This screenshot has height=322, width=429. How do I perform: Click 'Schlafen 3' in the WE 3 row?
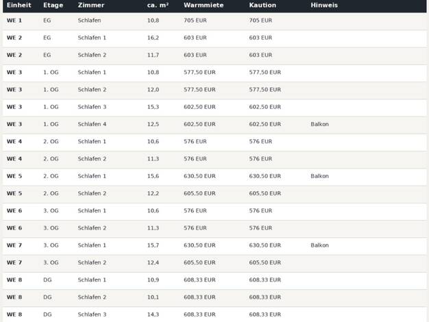(x=92, y=107)
